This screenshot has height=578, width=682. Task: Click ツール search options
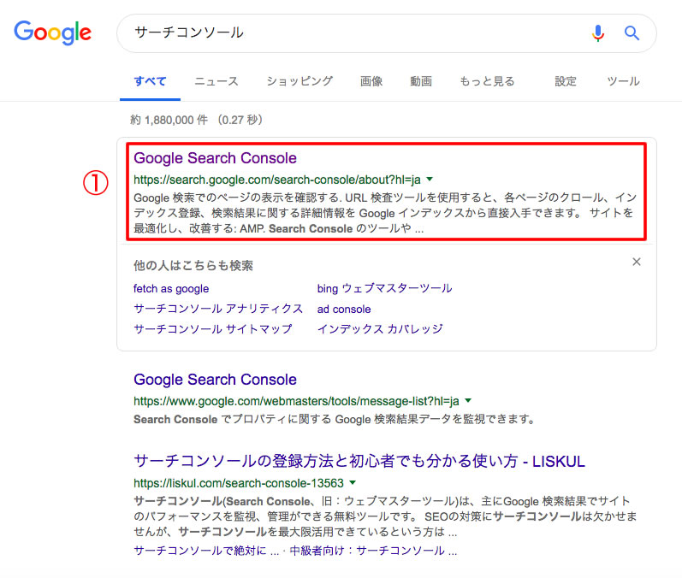pos(623,81)
